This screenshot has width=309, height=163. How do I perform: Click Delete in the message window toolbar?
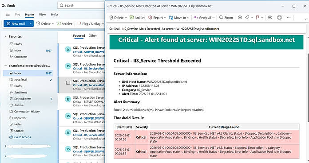pos(116,18)
